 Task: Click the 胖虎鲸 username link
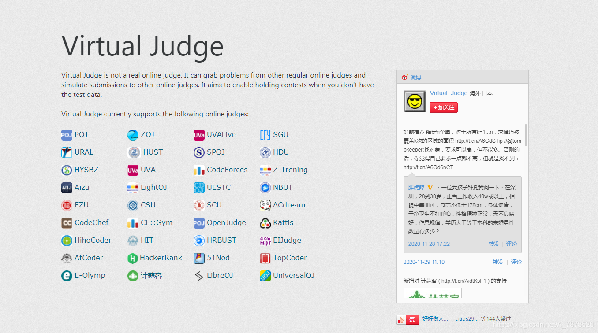(x=416, y=187)
